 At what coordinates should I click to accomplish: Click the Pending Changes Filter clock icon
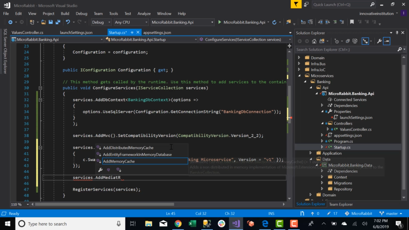[x=336, y=41]
